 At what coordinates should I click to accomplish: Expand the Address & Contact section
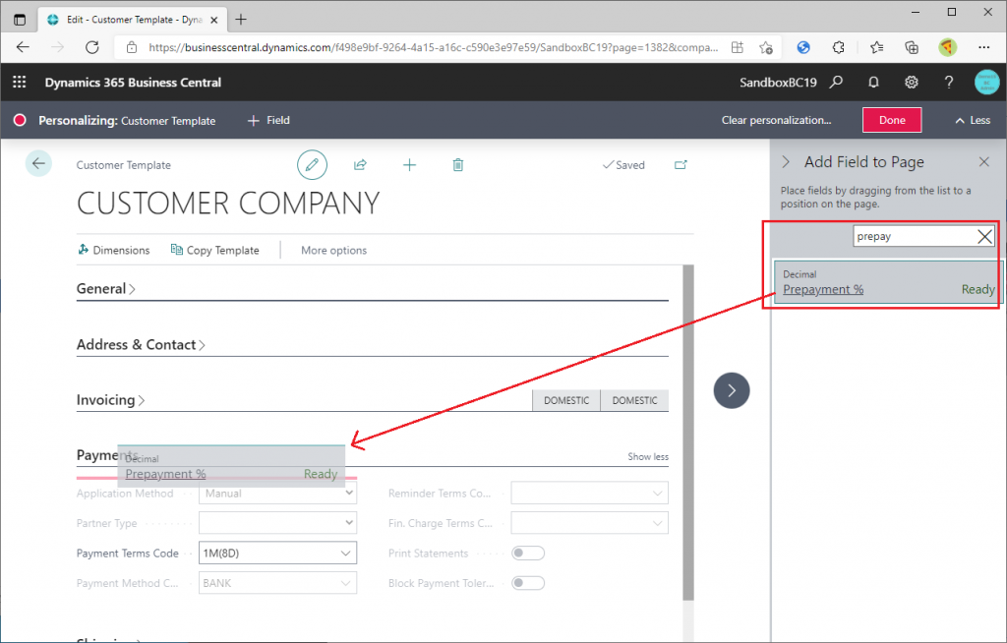pos(141,344)
